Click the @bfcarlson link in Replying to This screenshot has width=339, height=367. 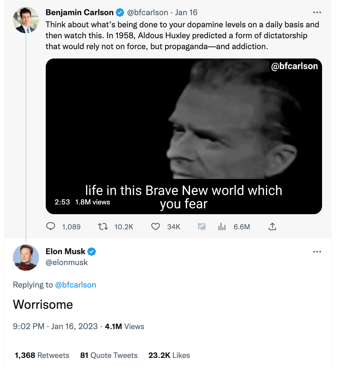click(76, 285)
